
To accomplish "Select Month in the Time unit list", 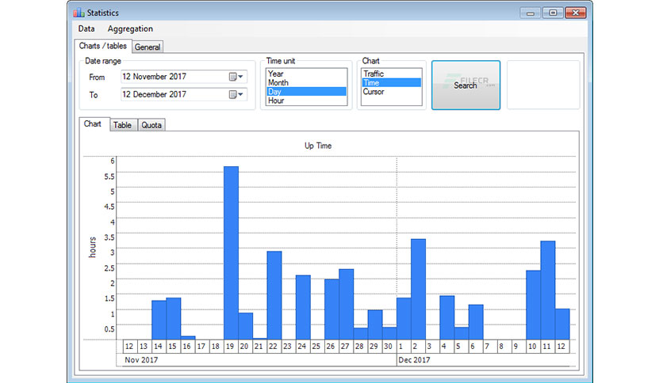I will tap(307, 82).
